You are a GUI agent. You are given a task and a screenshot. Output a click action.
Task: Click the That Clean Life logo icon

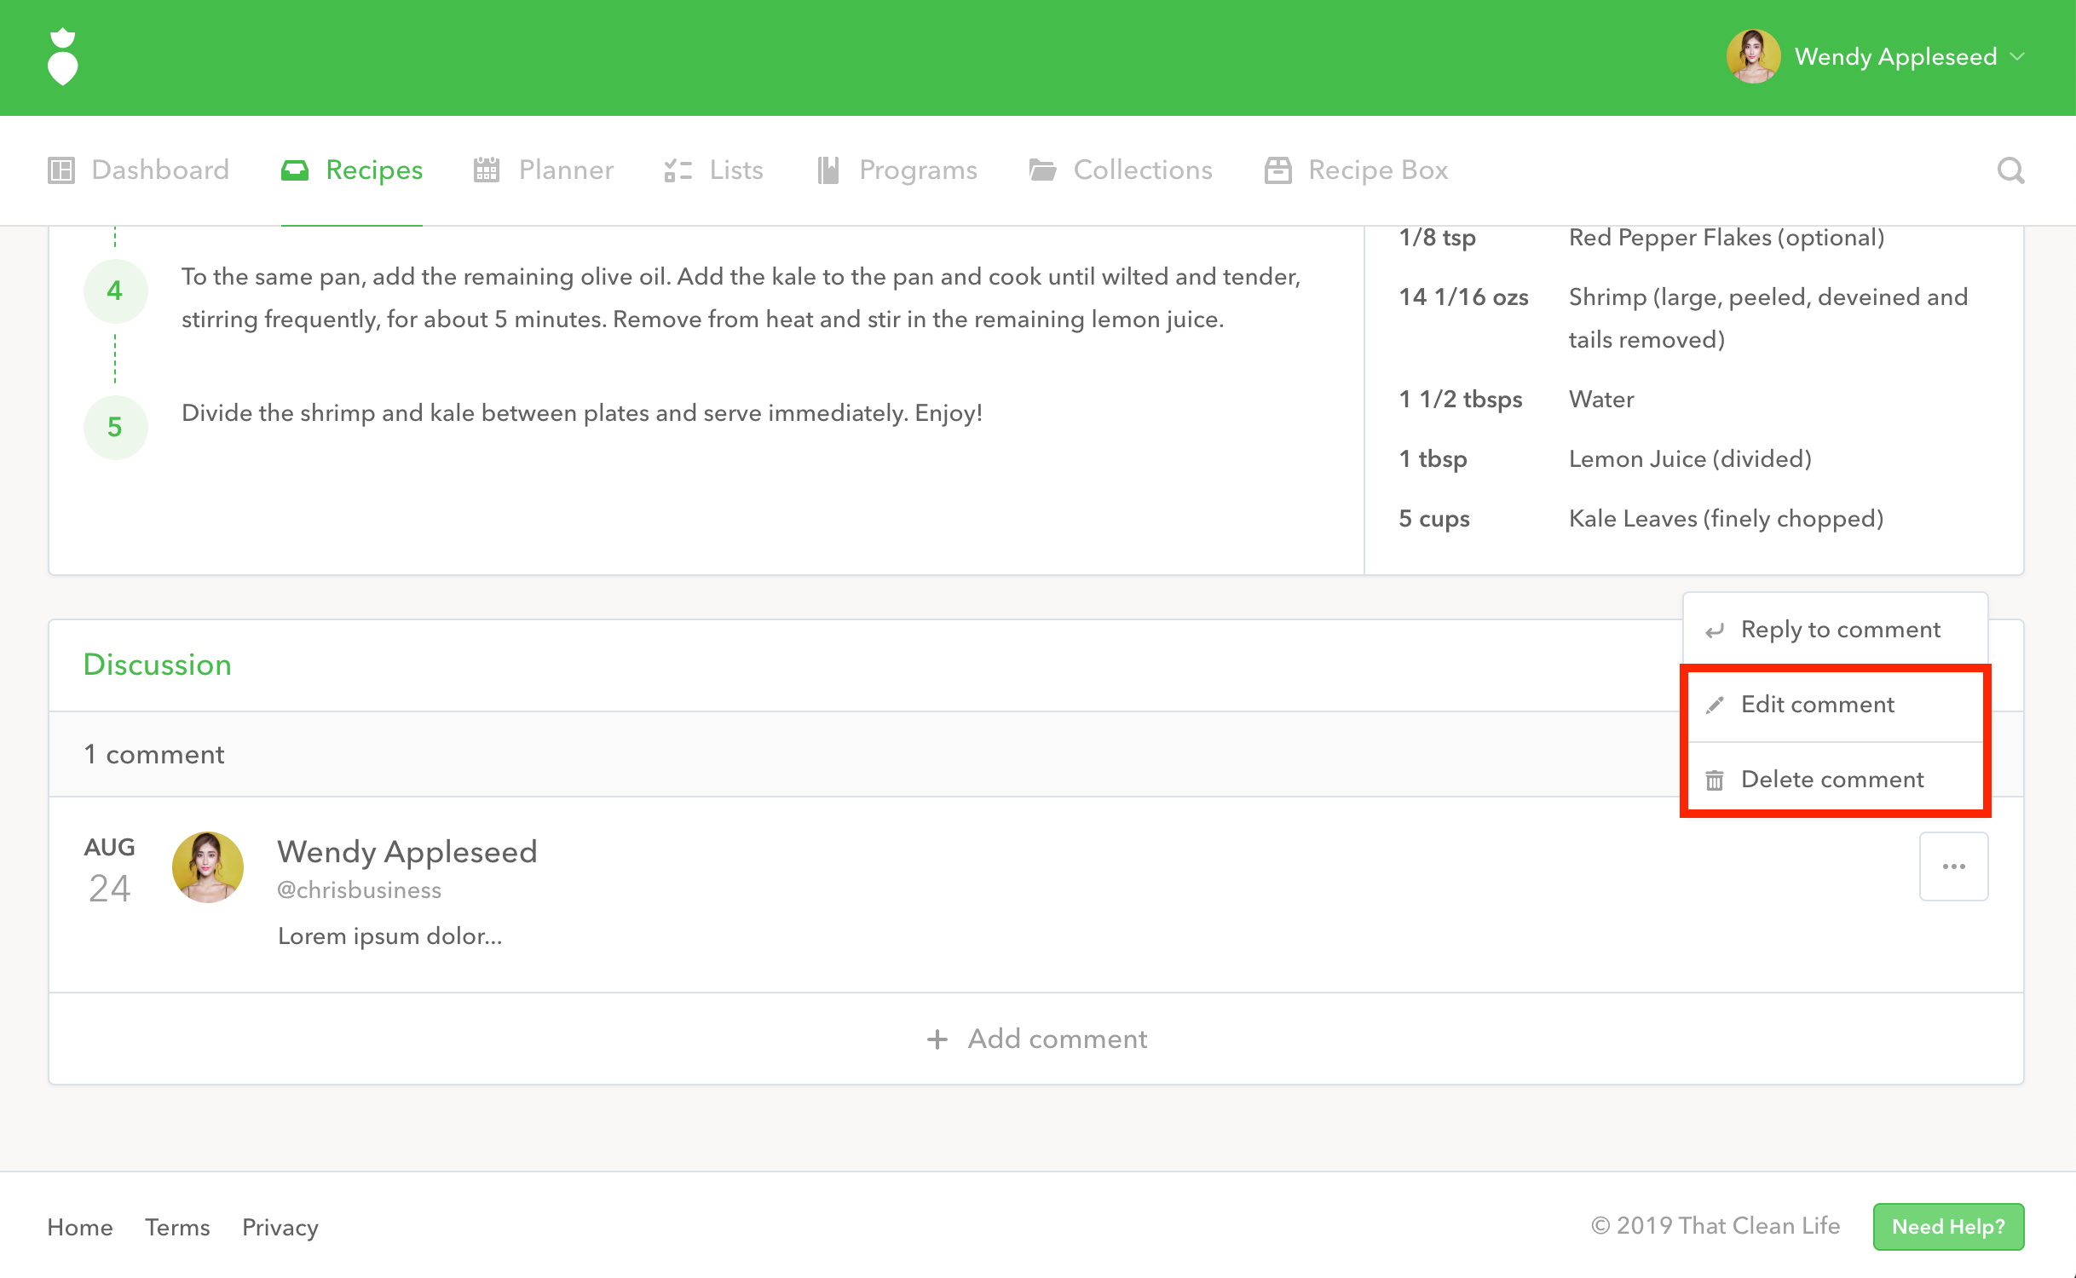pos(62,57)
